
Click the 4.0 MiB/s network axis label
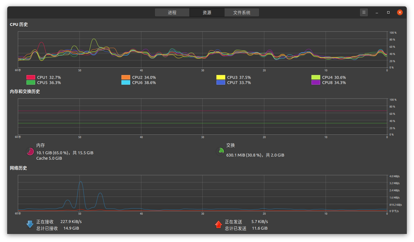tap(394, 176)
